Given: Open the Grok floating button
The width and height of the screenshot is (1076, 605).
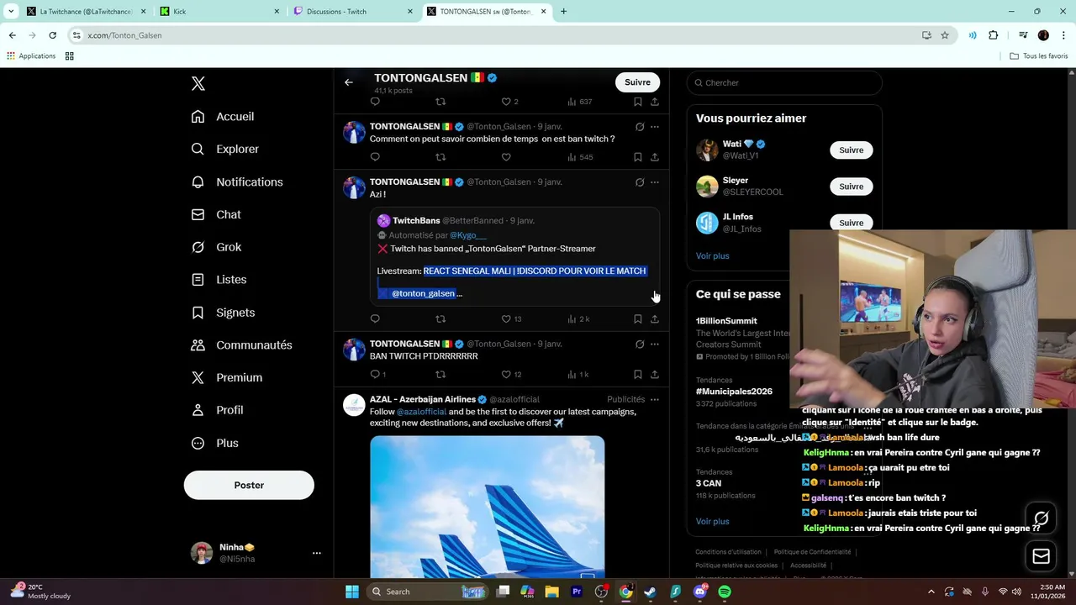Looking at the screenshot, I should [1042, 518].
